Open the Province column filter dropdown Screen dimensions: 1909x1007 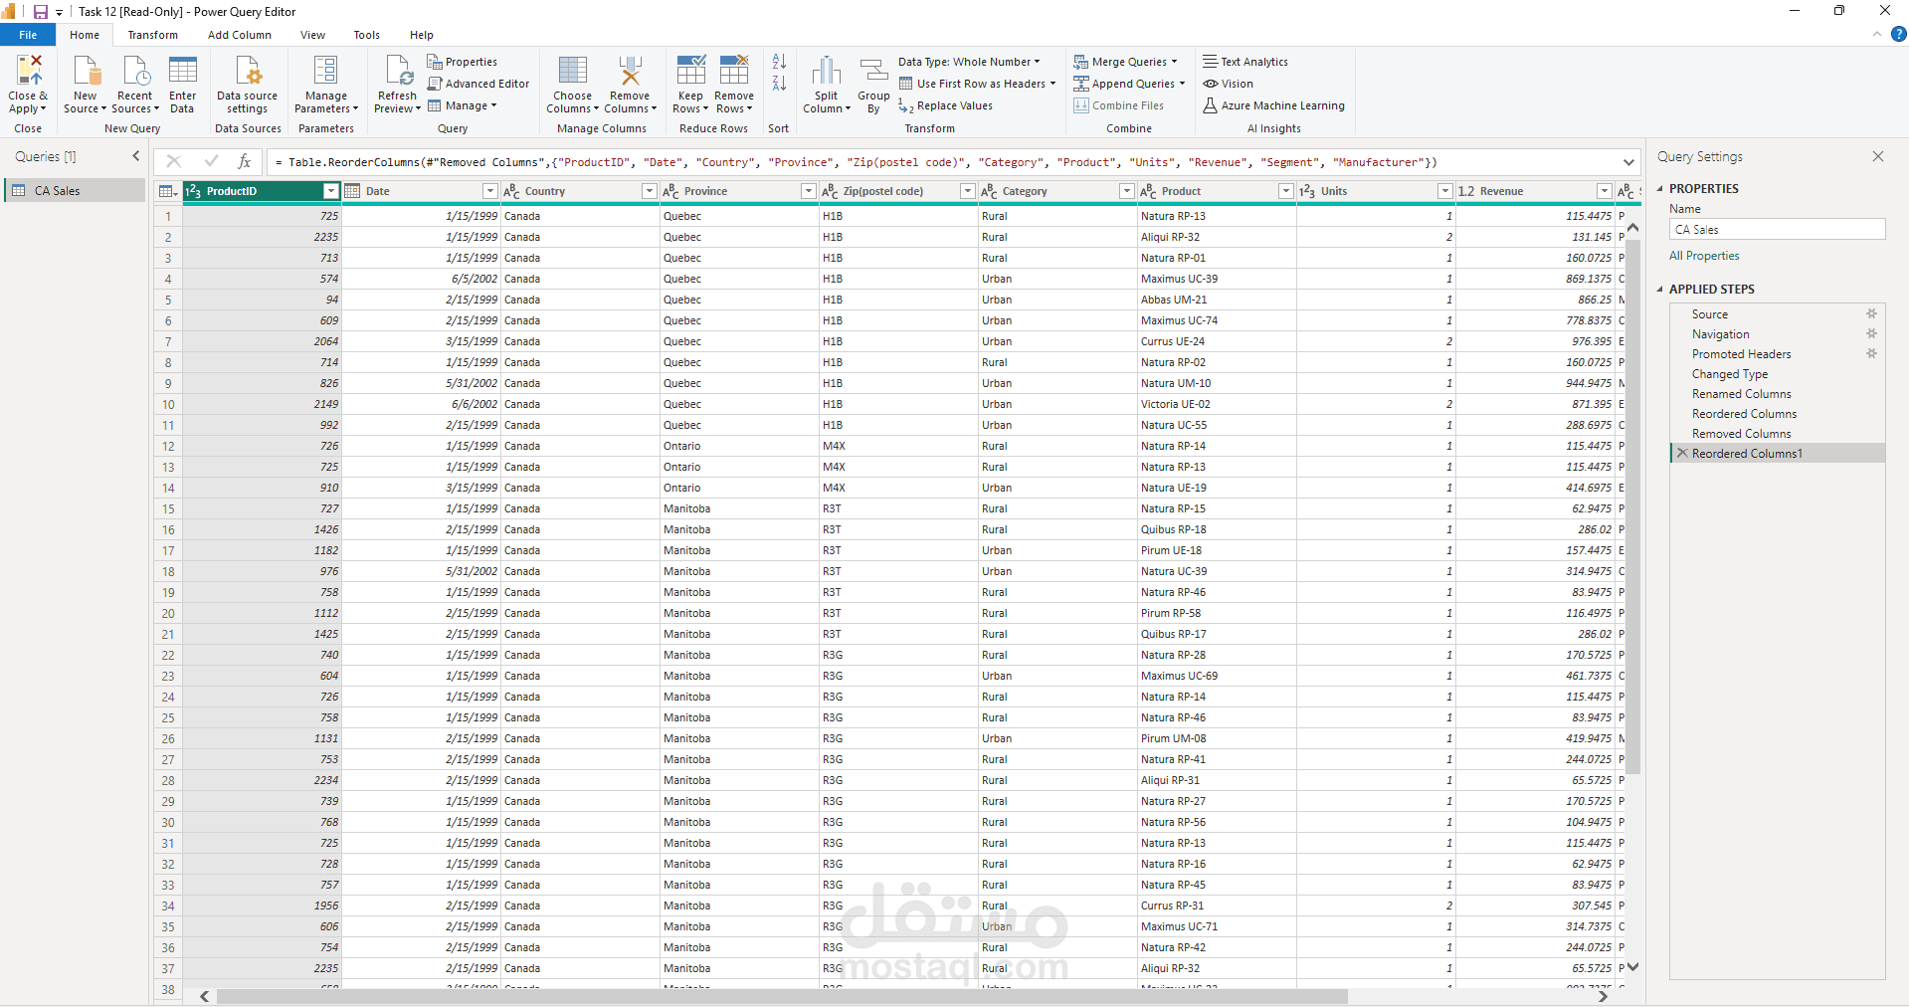tap(808, 191)
